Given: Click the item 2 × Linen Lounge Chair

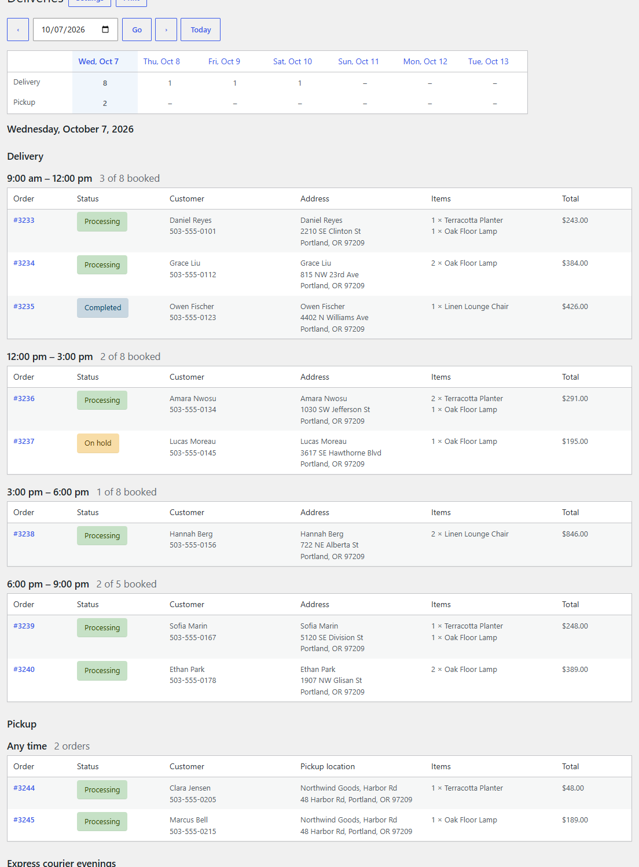Looking at the screenshot, I should coord(470,534).
